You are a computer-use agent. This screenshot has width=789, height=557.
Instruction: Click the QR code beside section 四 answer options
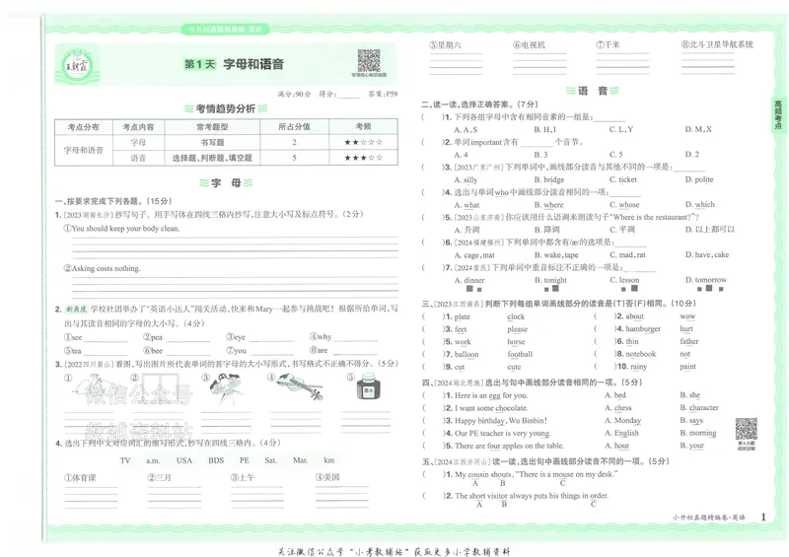point(746,429)
